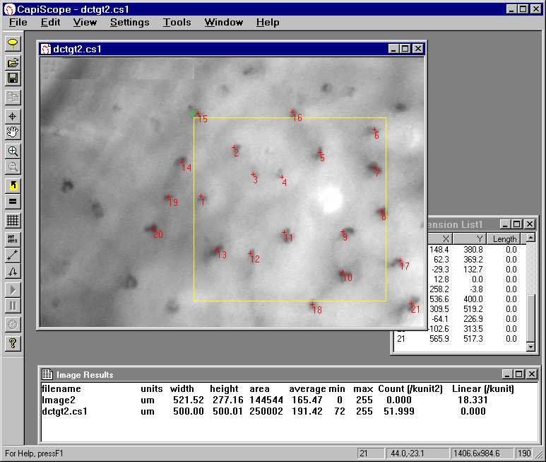Select the hand pan tool
Image resolution: width=546 pixels, height=462 pixels.
(13, 132)
